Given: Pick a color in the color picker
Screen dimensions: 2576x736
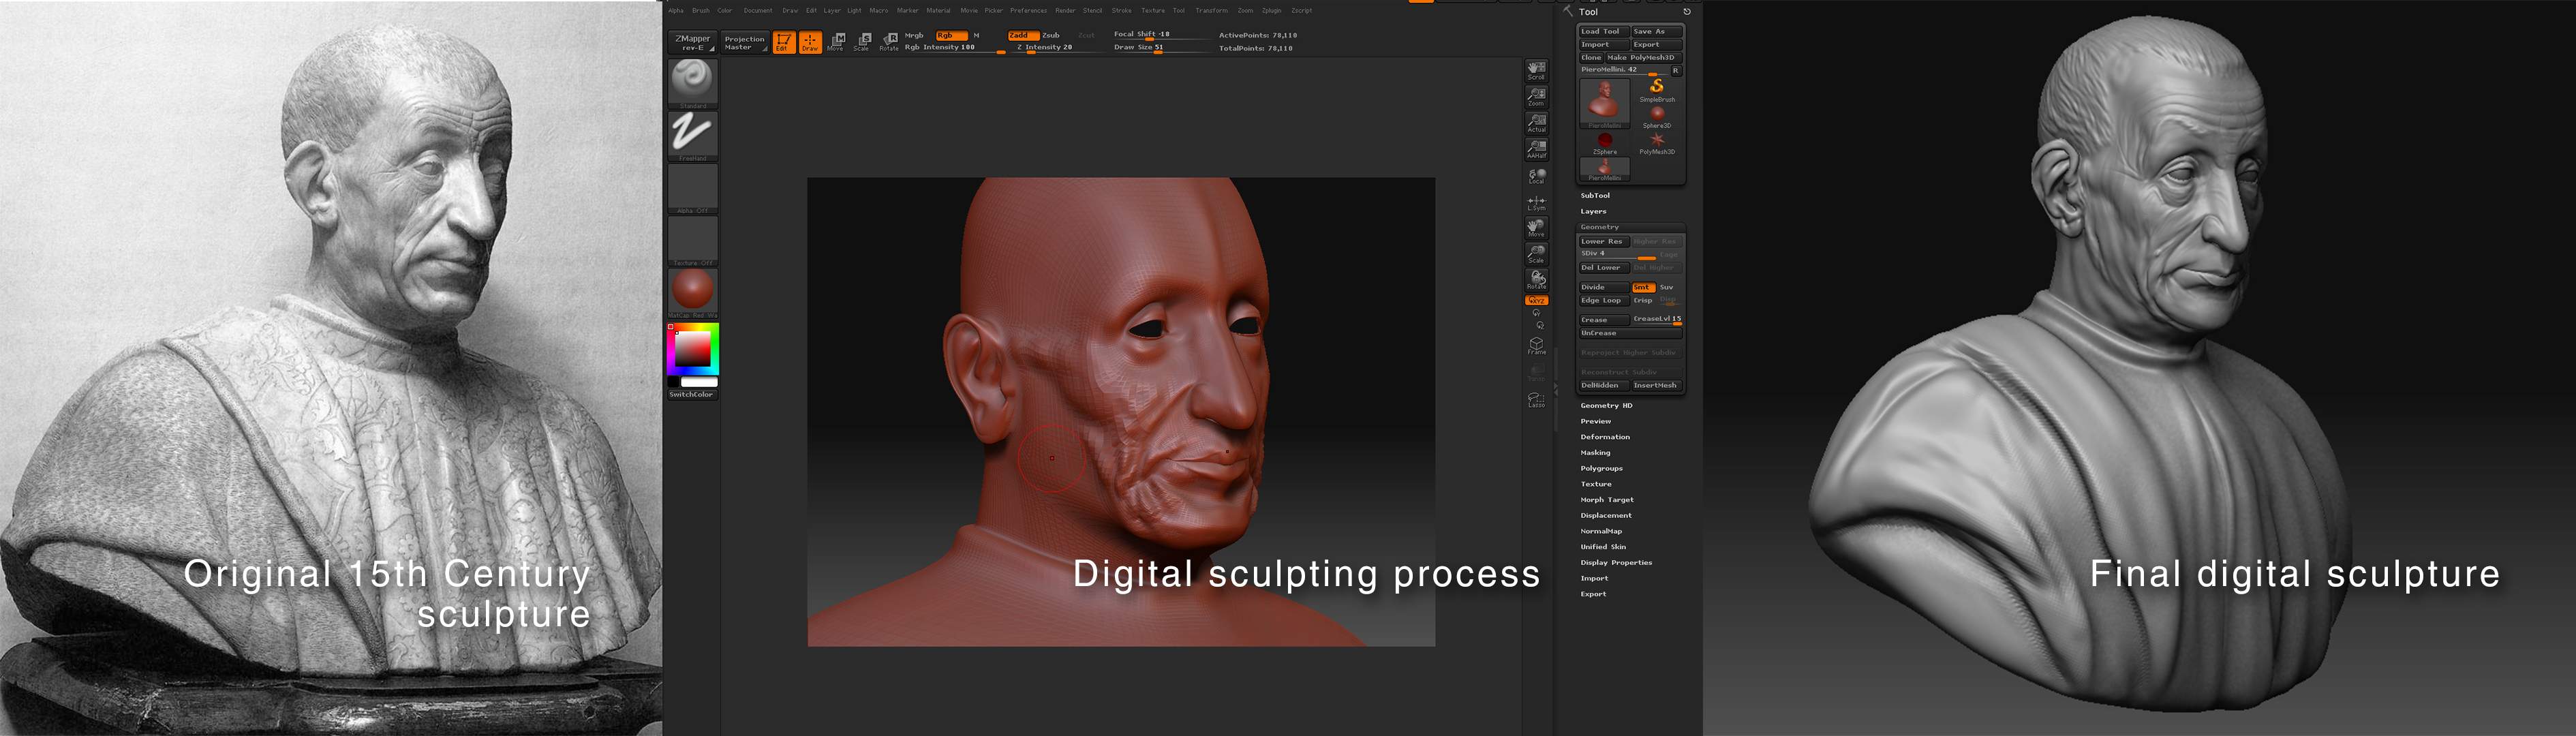Looking at the screenshot, I should (692, 349).
